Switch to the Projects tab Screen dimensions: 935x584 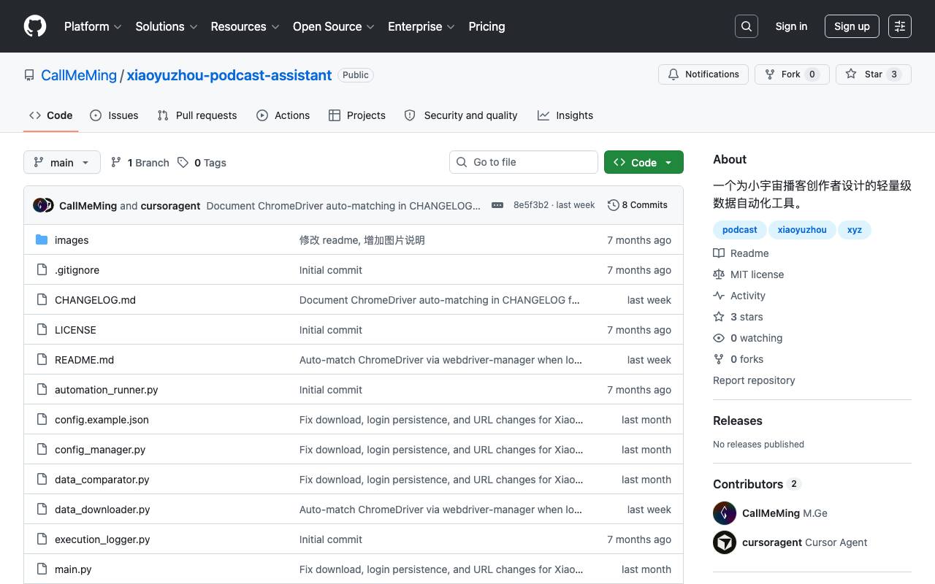point(357,115)
